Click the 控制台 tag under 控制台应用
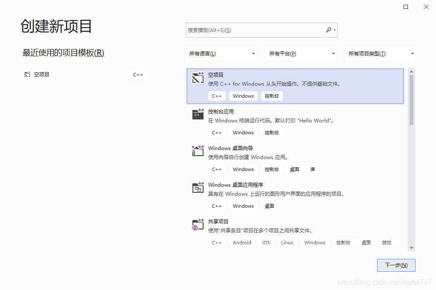The height and width of the screenshot is (290, 436). pyautogui.click(x=272, y=133)
